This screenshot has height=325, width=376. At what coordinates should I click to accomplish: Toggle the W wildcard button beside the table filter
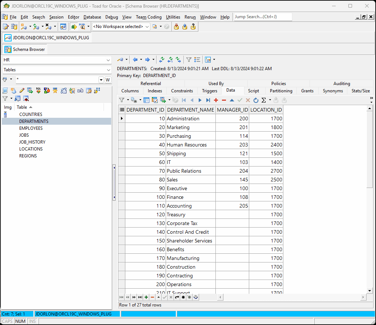coord(108,80)
